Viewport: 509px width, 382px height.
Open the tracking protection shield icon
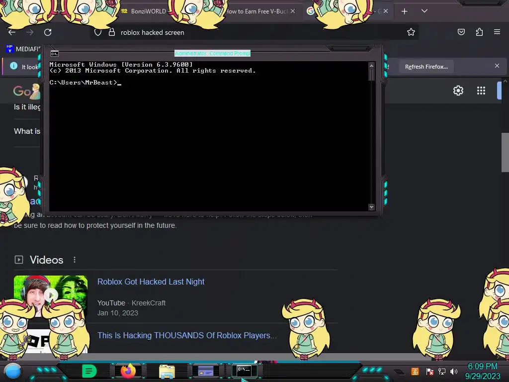click(98, 32)
